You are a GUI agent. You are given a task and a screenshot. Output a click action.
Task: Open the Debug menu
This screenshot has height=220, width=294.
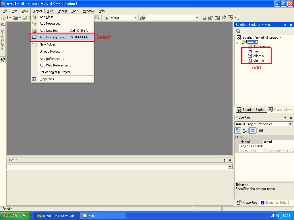62,11
